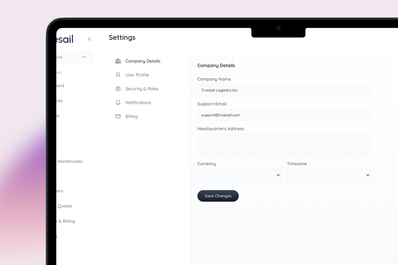Click the User Profile person icon

click(x=118, y=75)
